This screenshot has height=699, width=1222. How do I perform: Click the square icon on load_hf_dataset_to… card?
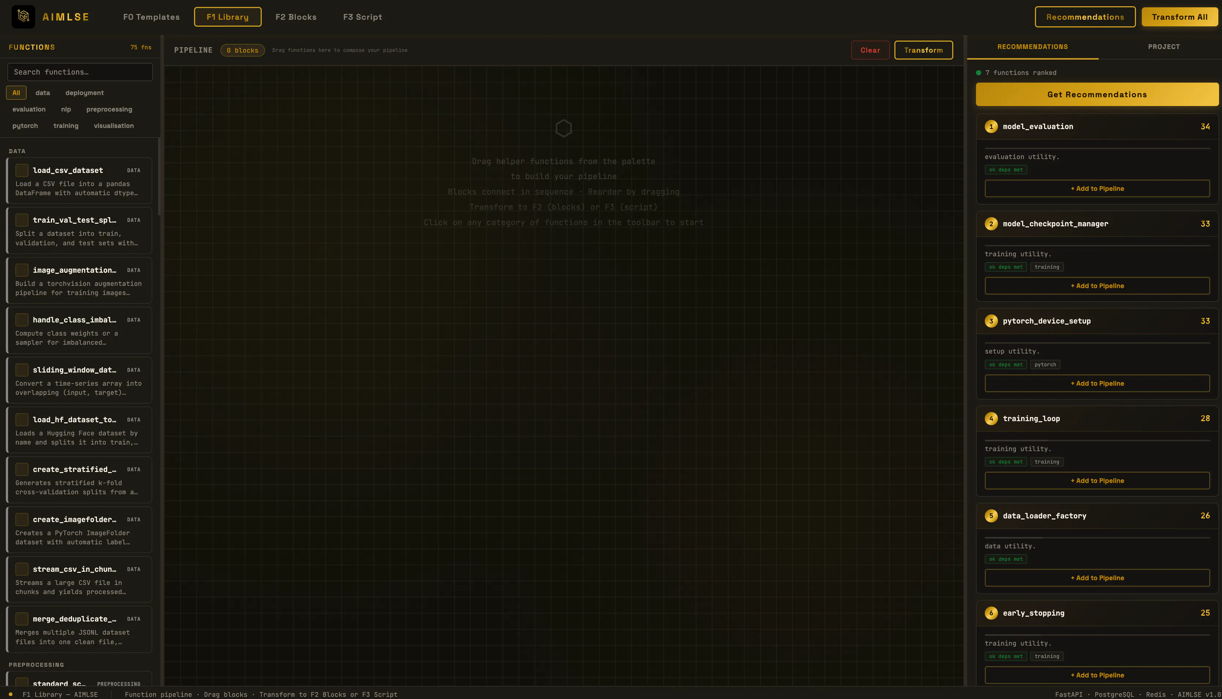click(22, 420)
